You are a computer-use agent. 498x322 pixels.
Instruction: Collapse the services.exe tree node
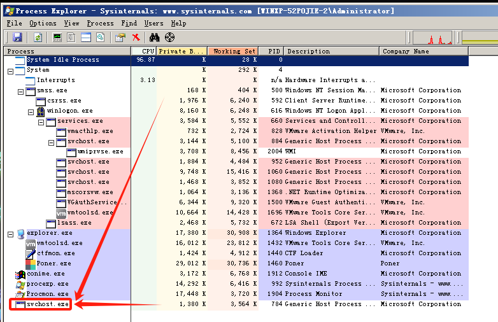tap(41, 122)
